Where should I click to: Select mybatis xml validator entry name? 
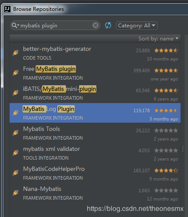pos(52,149)
